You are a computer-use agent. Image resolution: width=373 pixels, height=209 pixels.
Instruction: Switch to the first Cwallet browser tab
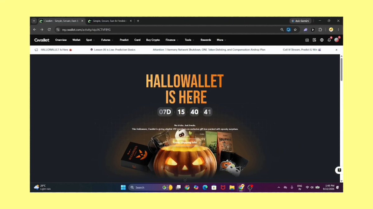point(61,21)
